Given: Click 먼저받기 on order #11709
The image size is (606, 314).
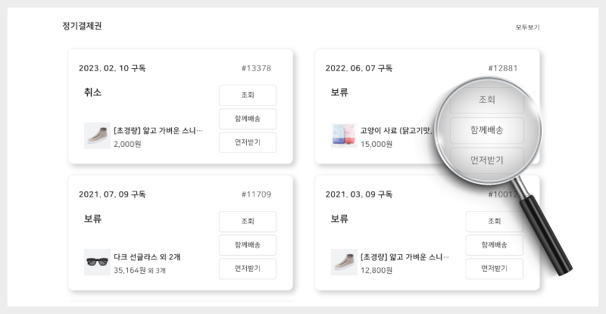Looking at the screenshot, I should point(248,269).
